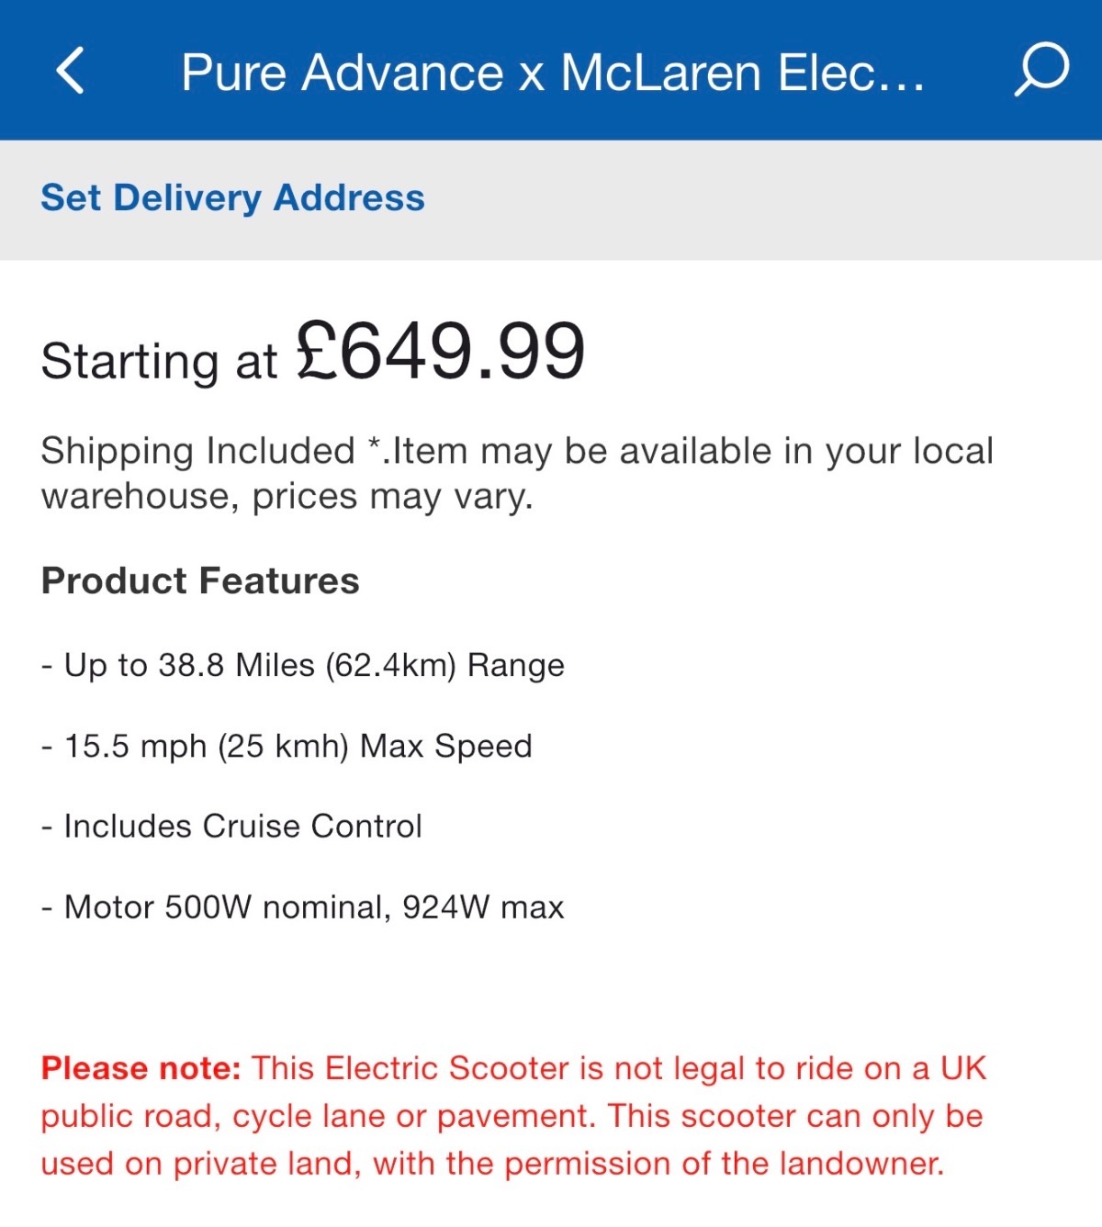
Task: Click the "warehouse, prices may vary" line
Action: tap(287, 497)
